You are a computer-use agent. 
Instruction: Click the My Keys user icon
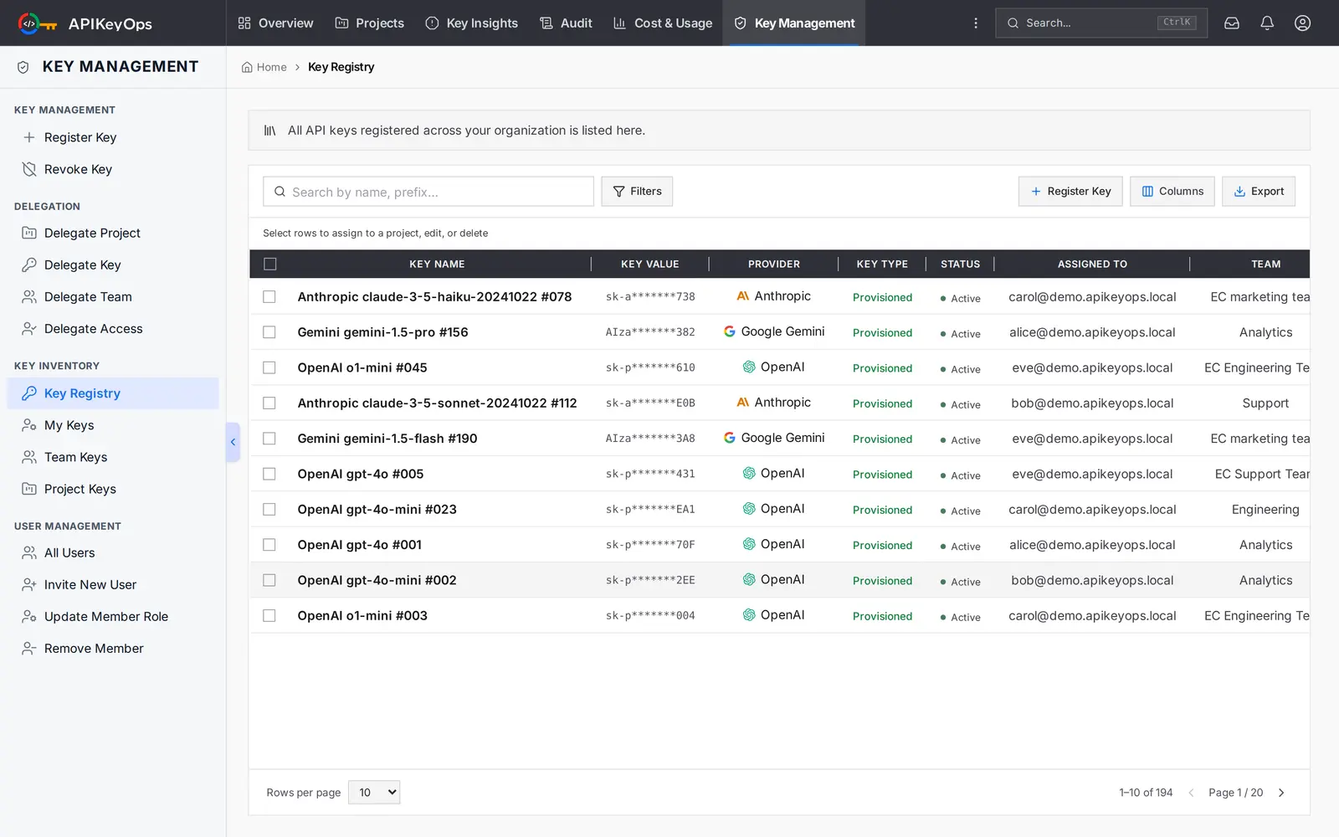point(29,425)
